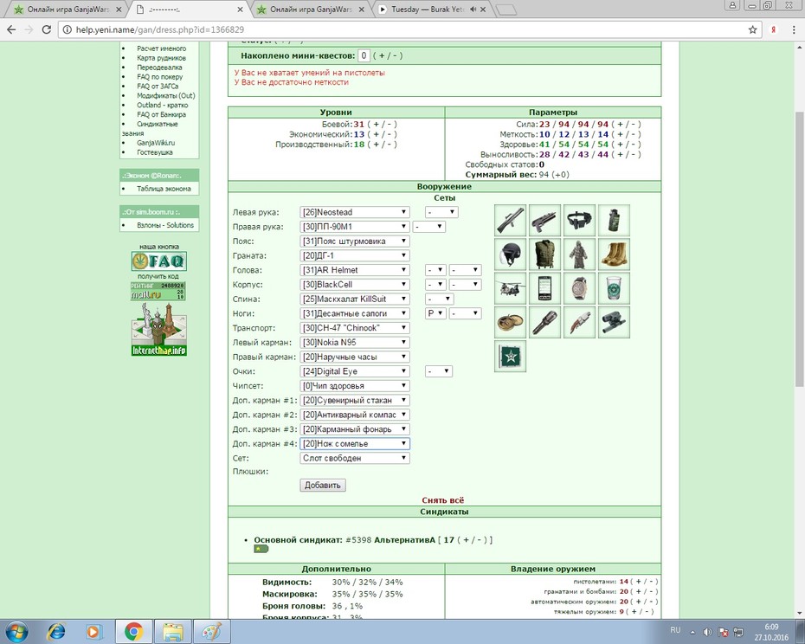805x644 pixels.
Task: Open the Windows Start menu
Action: [x=16, y=631]
